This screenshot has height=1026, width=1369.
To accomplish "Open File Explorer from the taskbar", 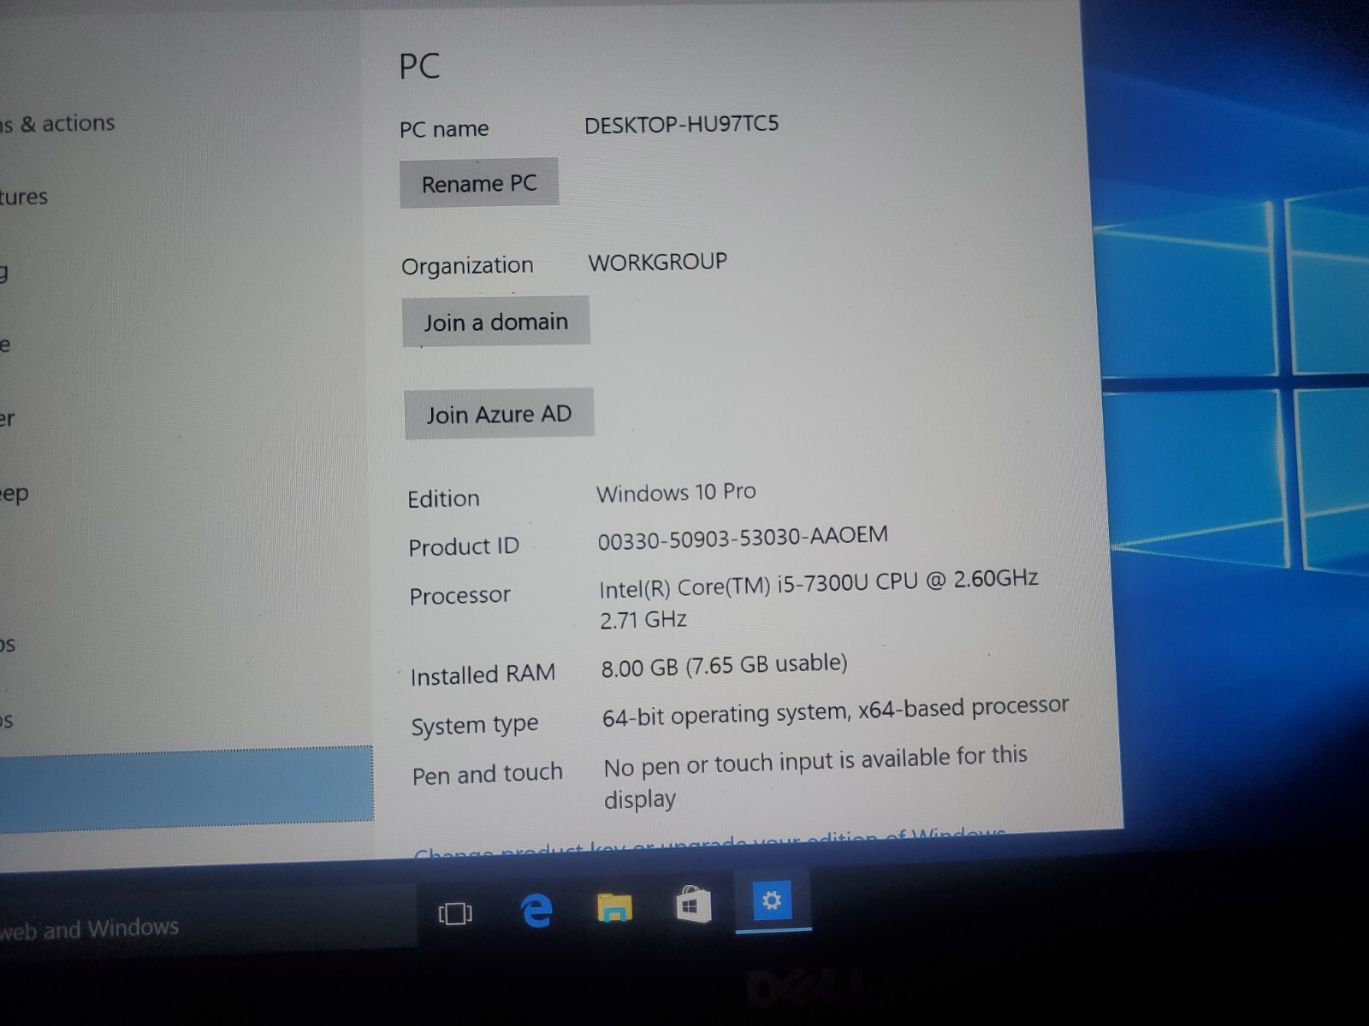I will (614, 908).
